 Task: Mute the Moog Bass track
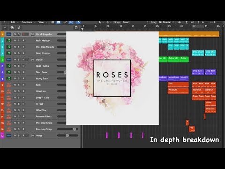pos(15,78)
